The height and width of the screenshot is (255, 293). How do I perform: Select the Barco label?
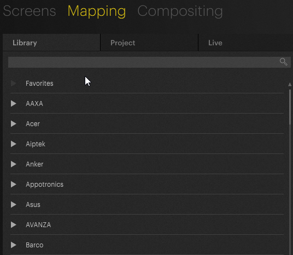tap(34, 245)
